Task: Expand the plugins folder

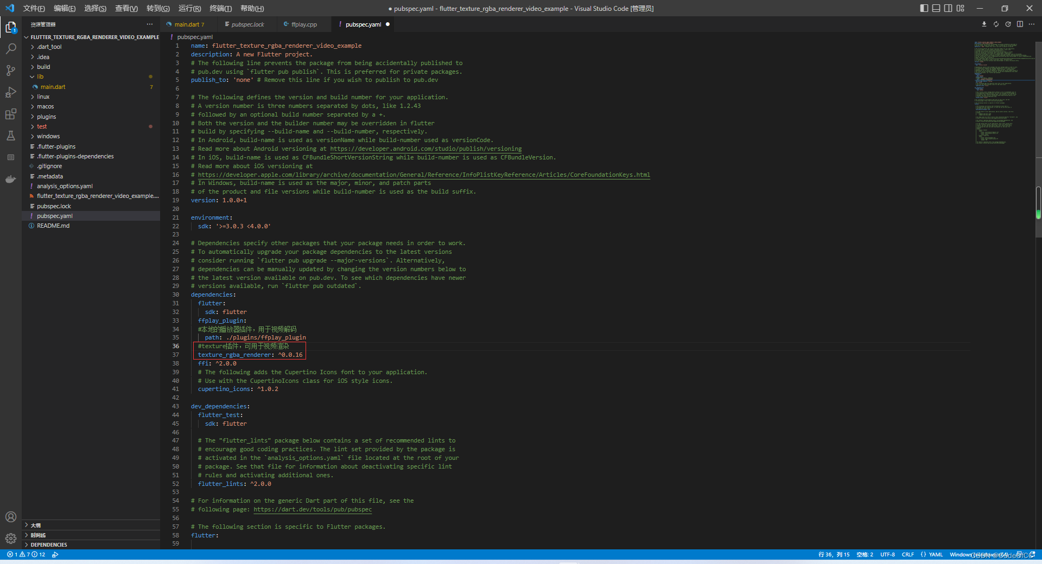Action: [x=91, y=117]
